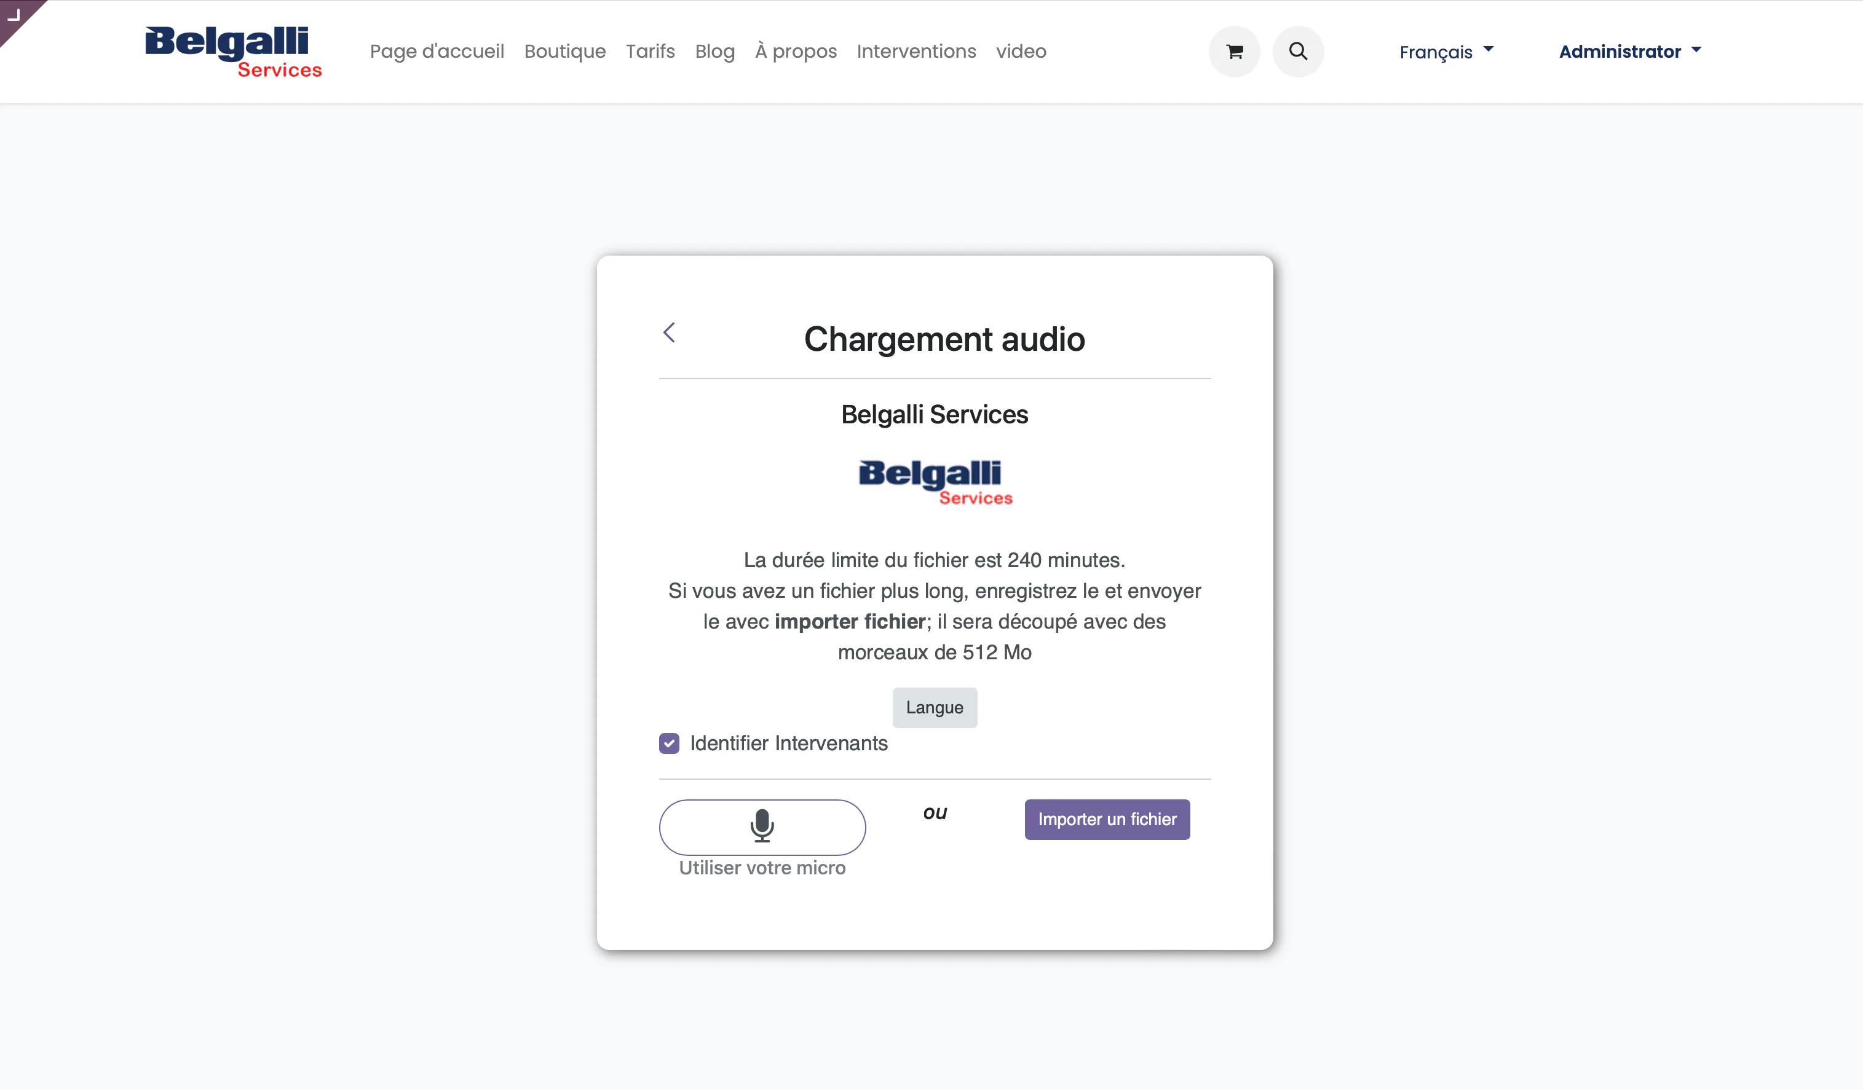Click the Interventions navigation tab
Viewport: 1863px width, 1090px height.
tap(917, 50)
